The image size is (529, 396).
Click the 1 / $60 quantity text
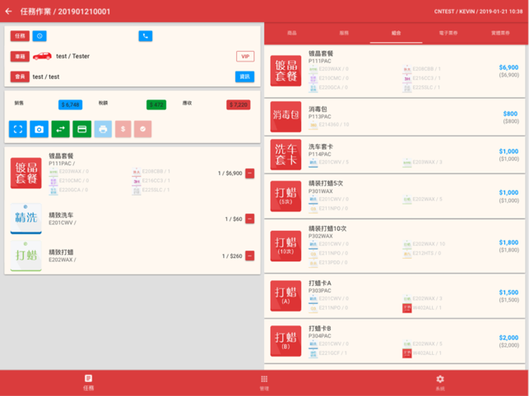(x=234, y=219)
